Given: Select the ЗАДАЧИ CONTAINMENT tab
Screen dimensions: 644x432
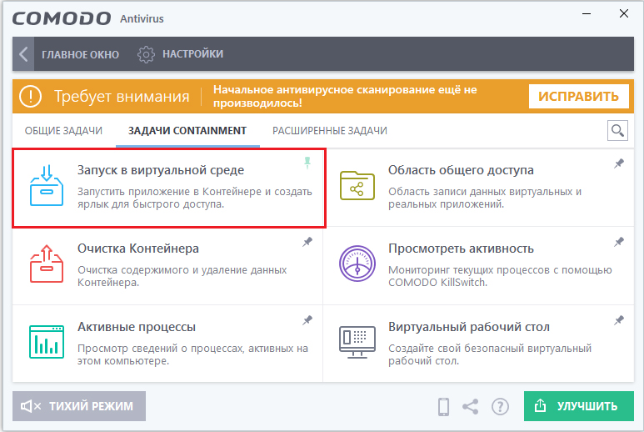Looking at the screenshot, I should coord(187,131).
